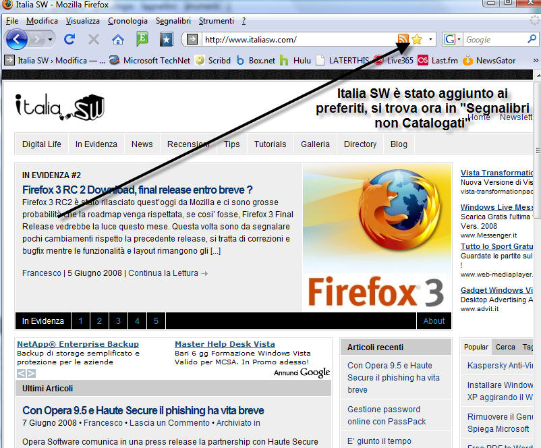This screenshot has height=448, width=541.
Task: Open the Box.net bookmark
Action: (x=256, y=61)
